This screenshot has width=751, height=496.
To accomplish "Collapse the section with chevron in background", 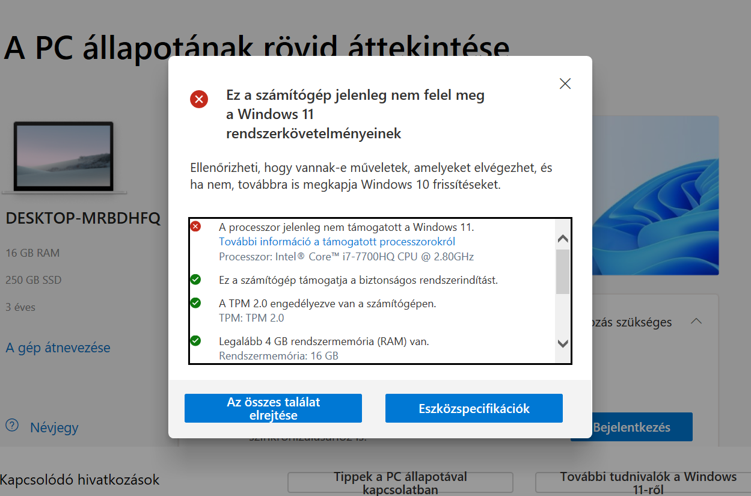I will coord(696,321).
